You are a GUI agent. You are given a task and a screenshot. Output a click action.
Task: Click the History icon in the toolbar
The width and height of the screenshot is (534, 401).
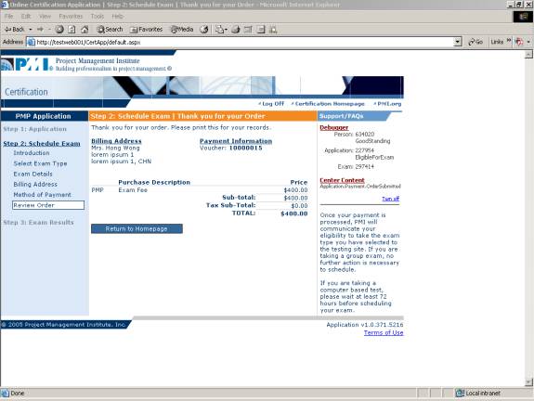pos(204,30)
